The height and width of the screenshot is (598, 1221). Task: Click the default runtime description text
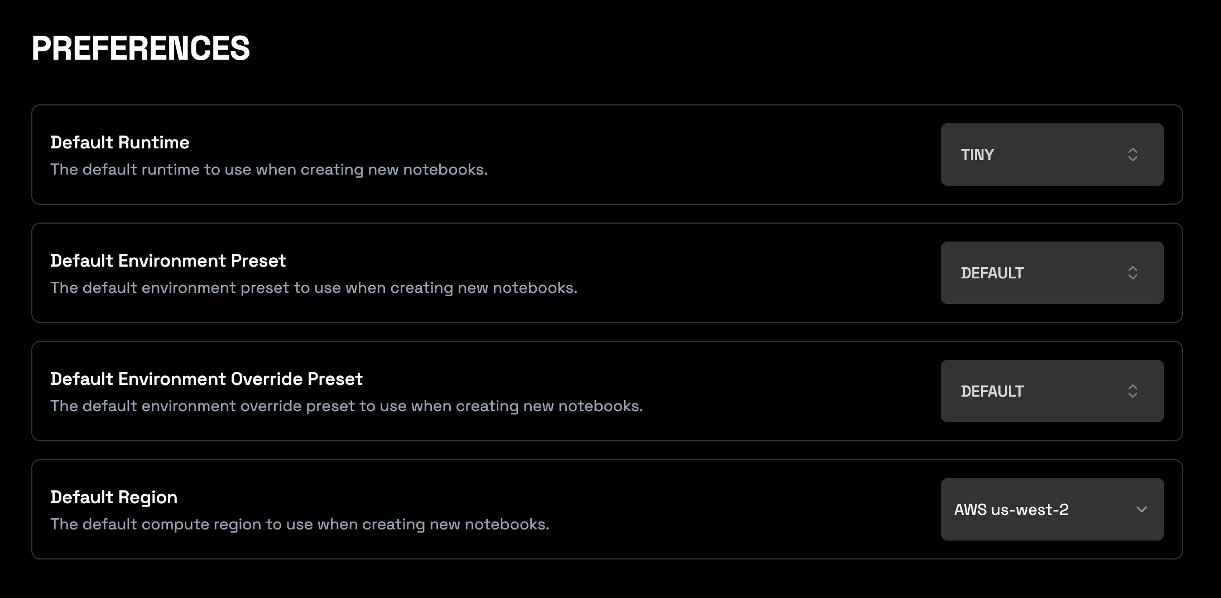[x=269, y=170]
